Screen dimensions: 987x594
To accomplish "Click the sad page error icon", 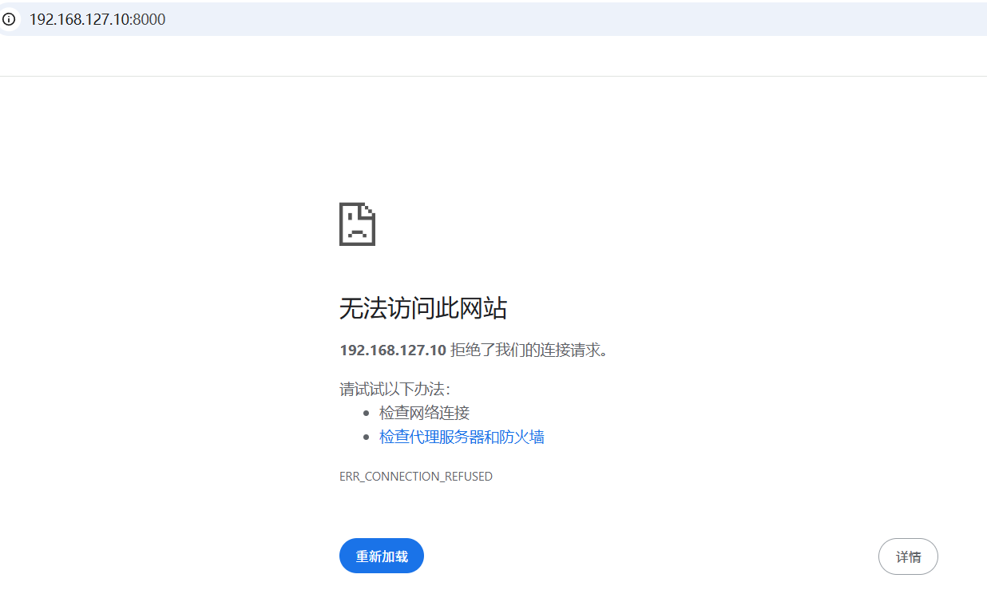I will pos(357,224).
